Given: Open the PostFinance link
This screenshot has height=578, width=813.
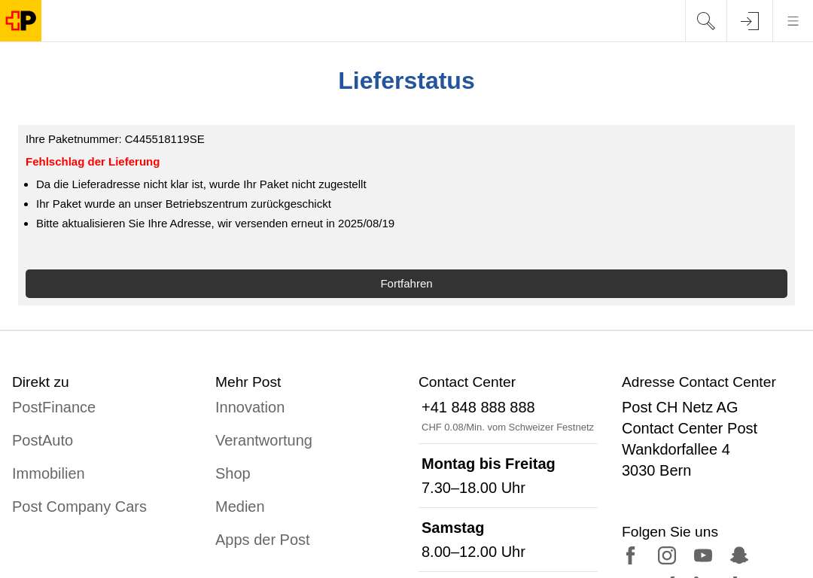Looking at the screenshot, I should pyautogui.click(x=54, y=407).
